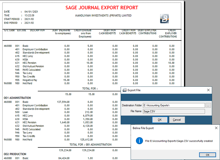The image size is (220, 160).
Task: Open the Destination Folder browse button
Action: click(x=208, y=106)
